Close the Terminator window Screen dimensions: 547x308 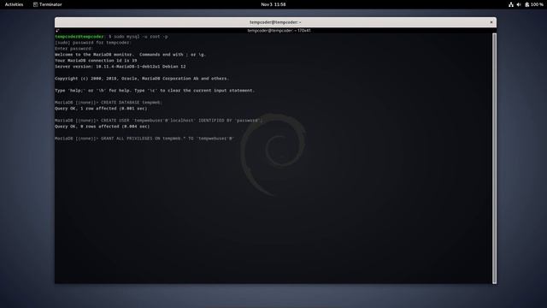[491, 22]
